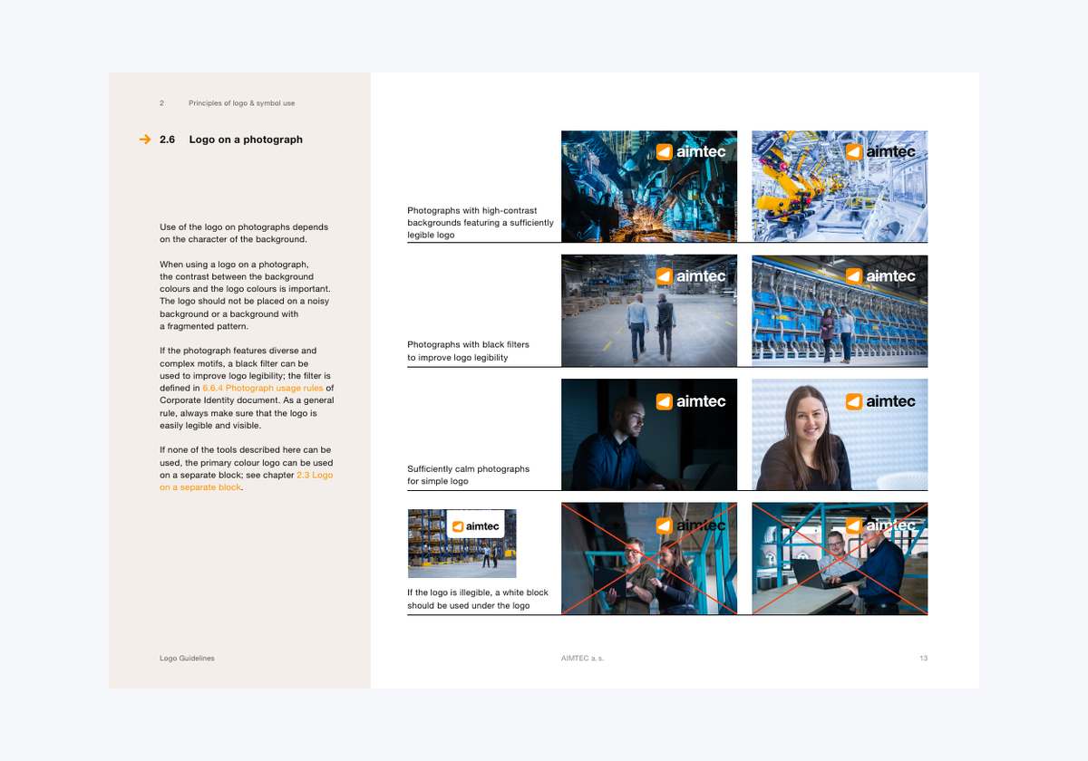Click the aimtec logo on blue machinery photo
Image resolution: width=1088 pixels, height=761 pixels.
(880, 275)
